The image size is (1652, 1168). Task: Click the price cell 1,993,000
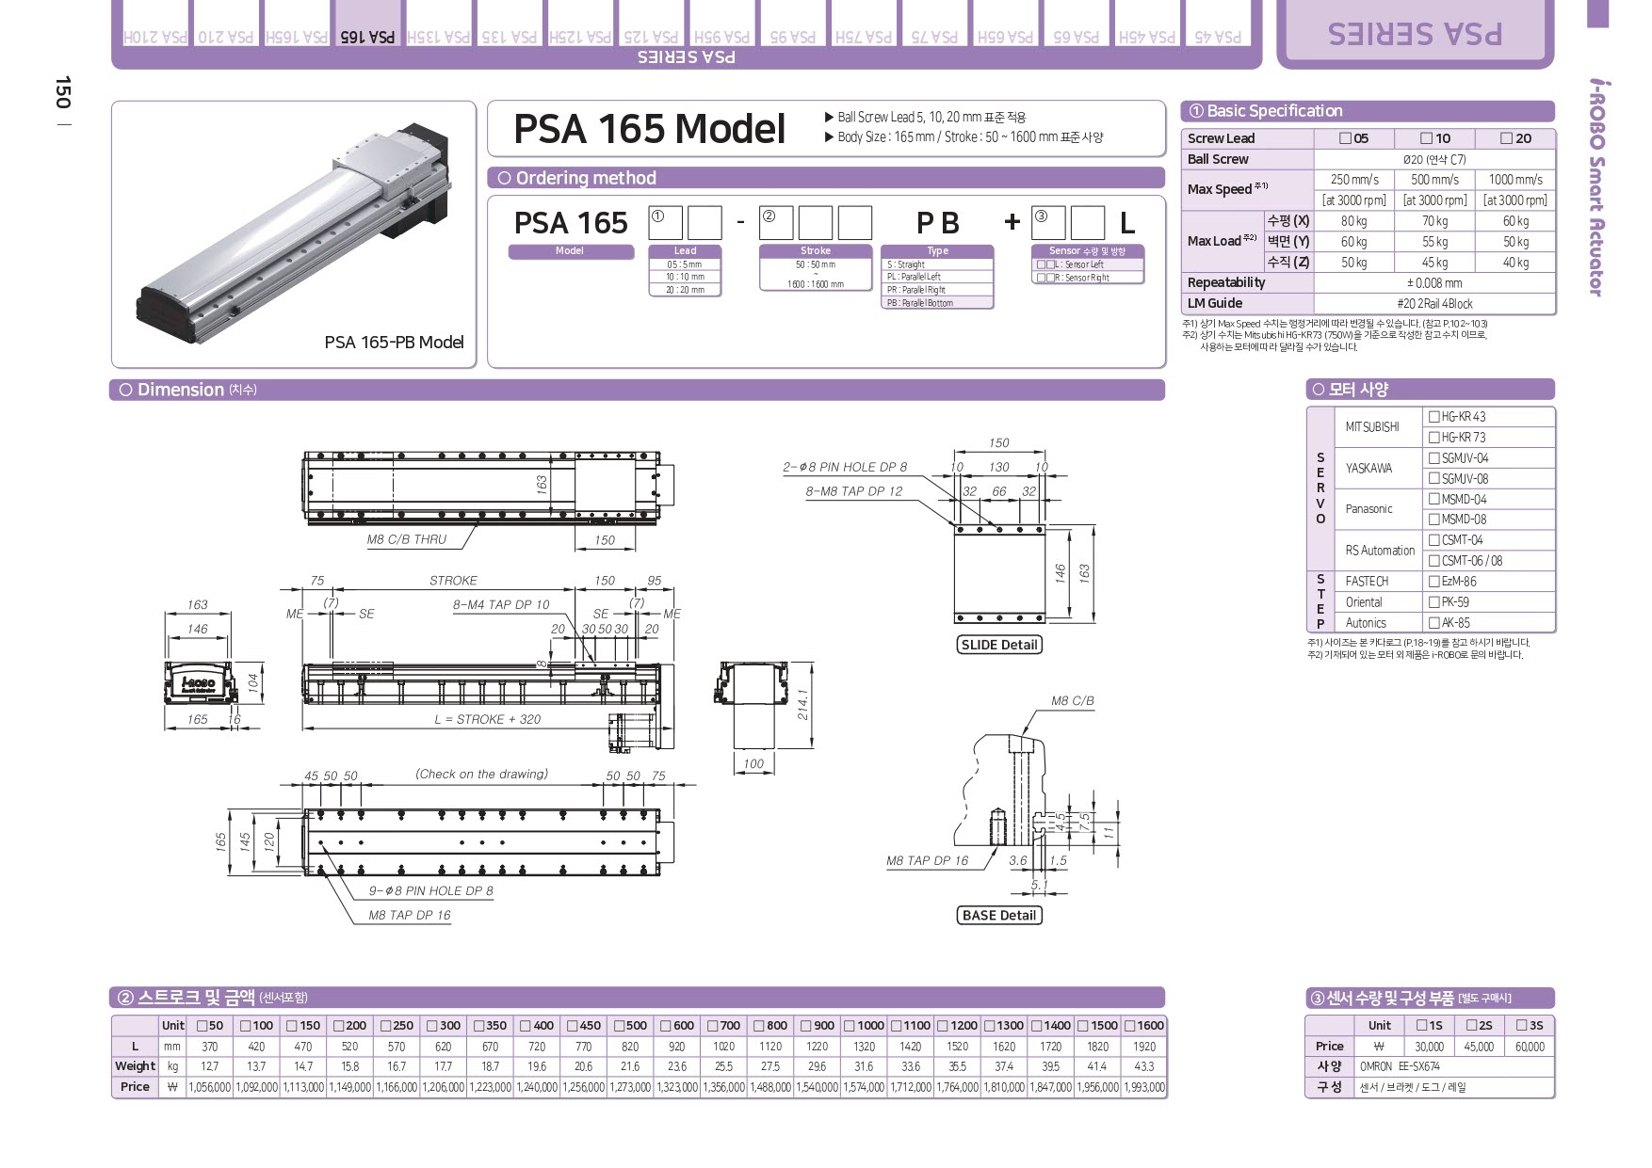pyautogui.click(x=1143, y=1087)
